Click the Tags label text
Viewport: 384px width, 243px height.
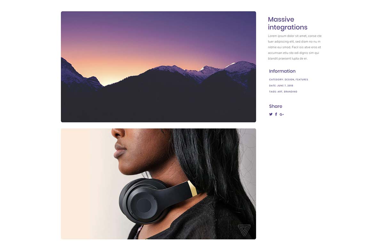coord(273,92)
